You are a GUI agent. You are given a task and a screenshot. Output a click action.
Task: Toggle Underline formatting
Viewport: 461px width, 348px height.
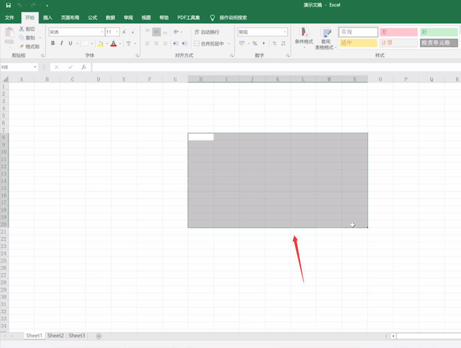click(70, 43)
